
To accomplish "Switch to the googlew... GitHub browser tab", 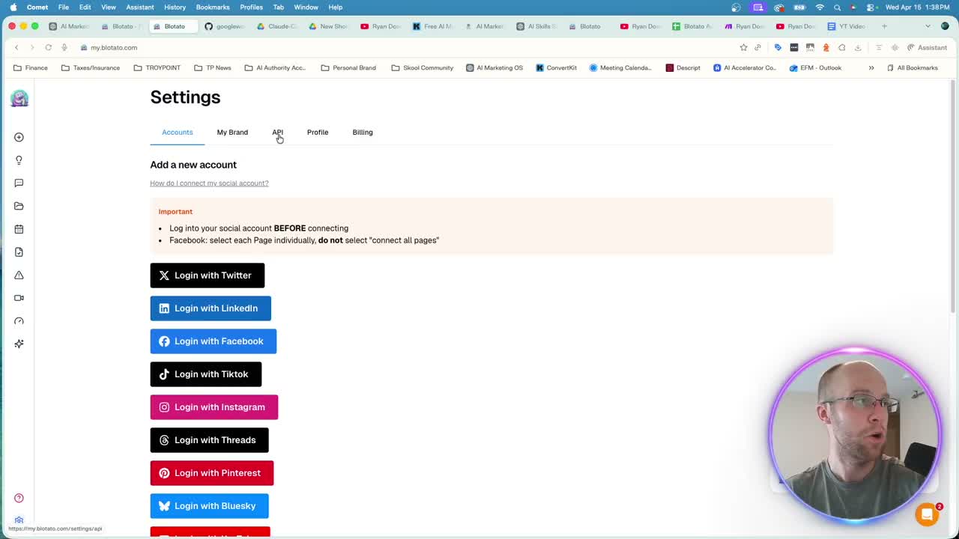I will [225, 26].
